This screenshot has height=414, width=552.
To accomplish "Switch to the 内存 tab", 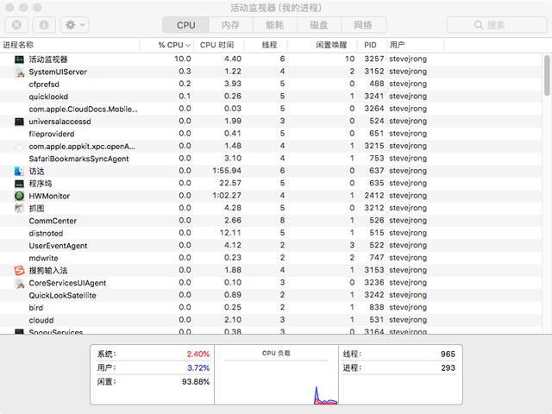I will coord(230,25).
